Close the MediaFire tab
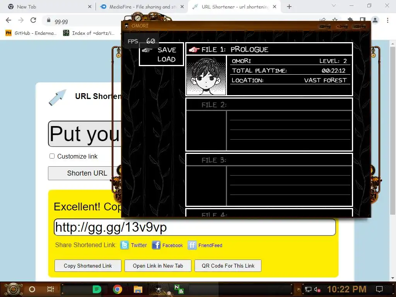Screen dimensions: 396x297 (182, 7)
